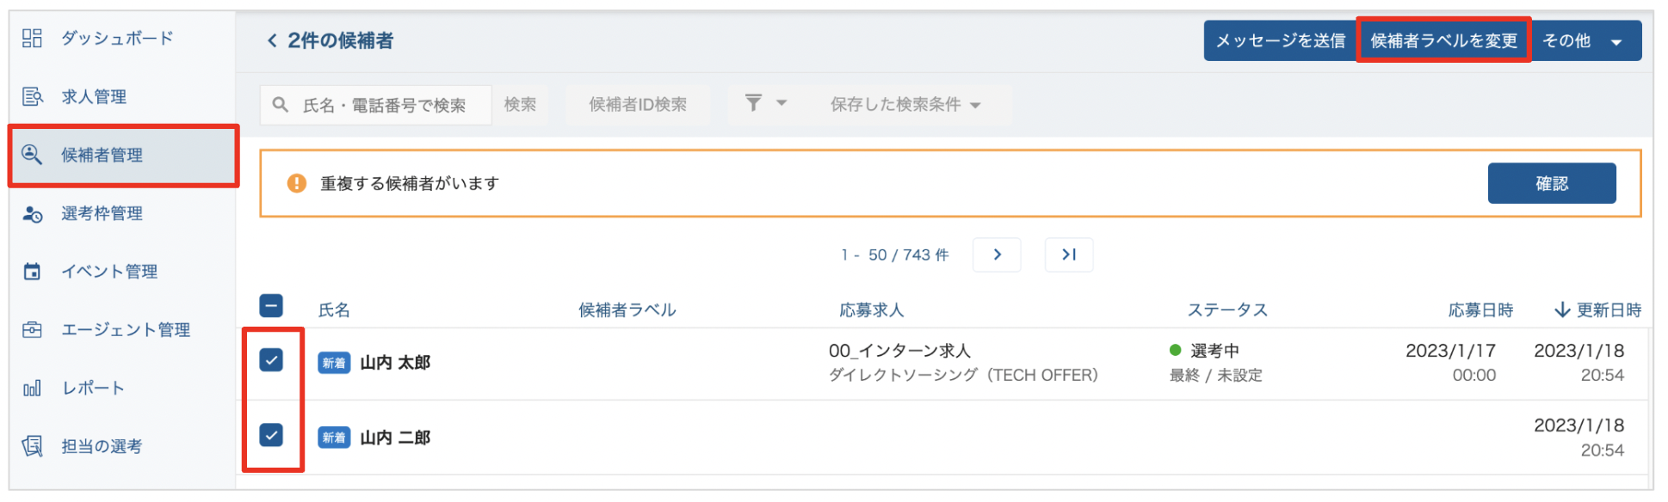Click the agent management briefcase icon
Image resolution: width=1668 pixels, height=502 pixels.
pyautogui.click(x=32, y=330)
